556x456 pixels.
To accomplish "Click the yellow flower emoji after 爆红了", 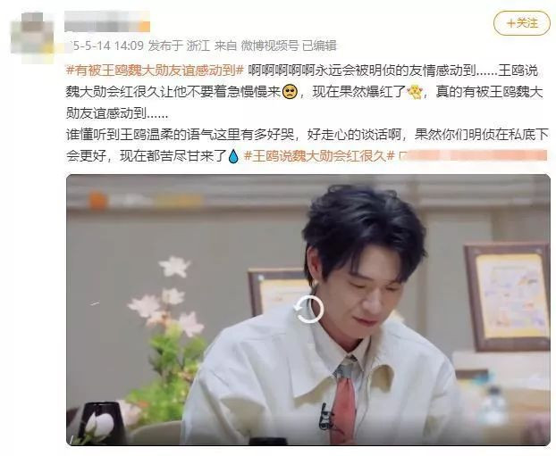I will coord(416,93).
